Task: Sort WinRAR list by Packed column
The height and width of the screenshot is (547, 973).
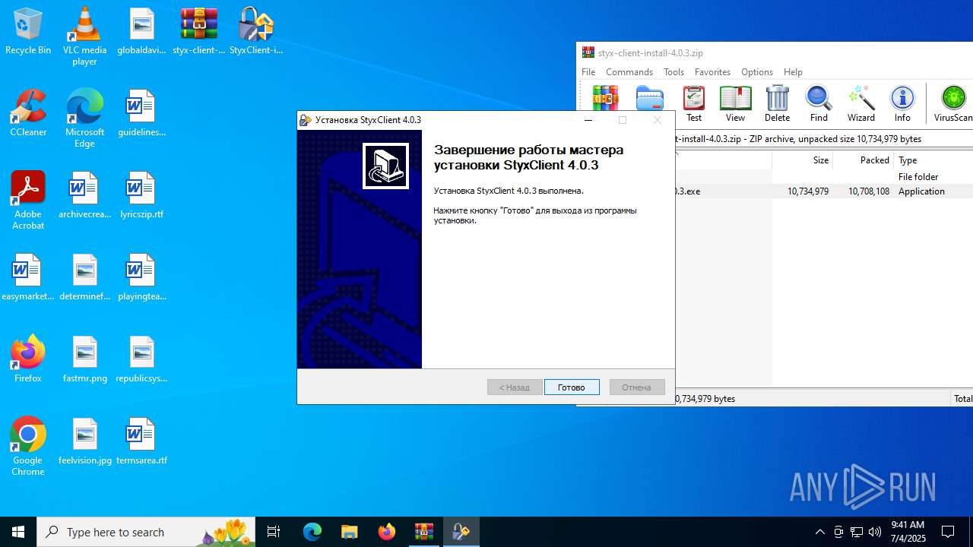Action: (863, 160)
